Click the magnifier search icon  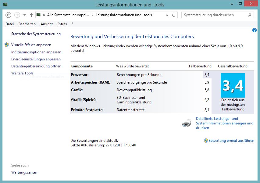click(x=249, y=15)
